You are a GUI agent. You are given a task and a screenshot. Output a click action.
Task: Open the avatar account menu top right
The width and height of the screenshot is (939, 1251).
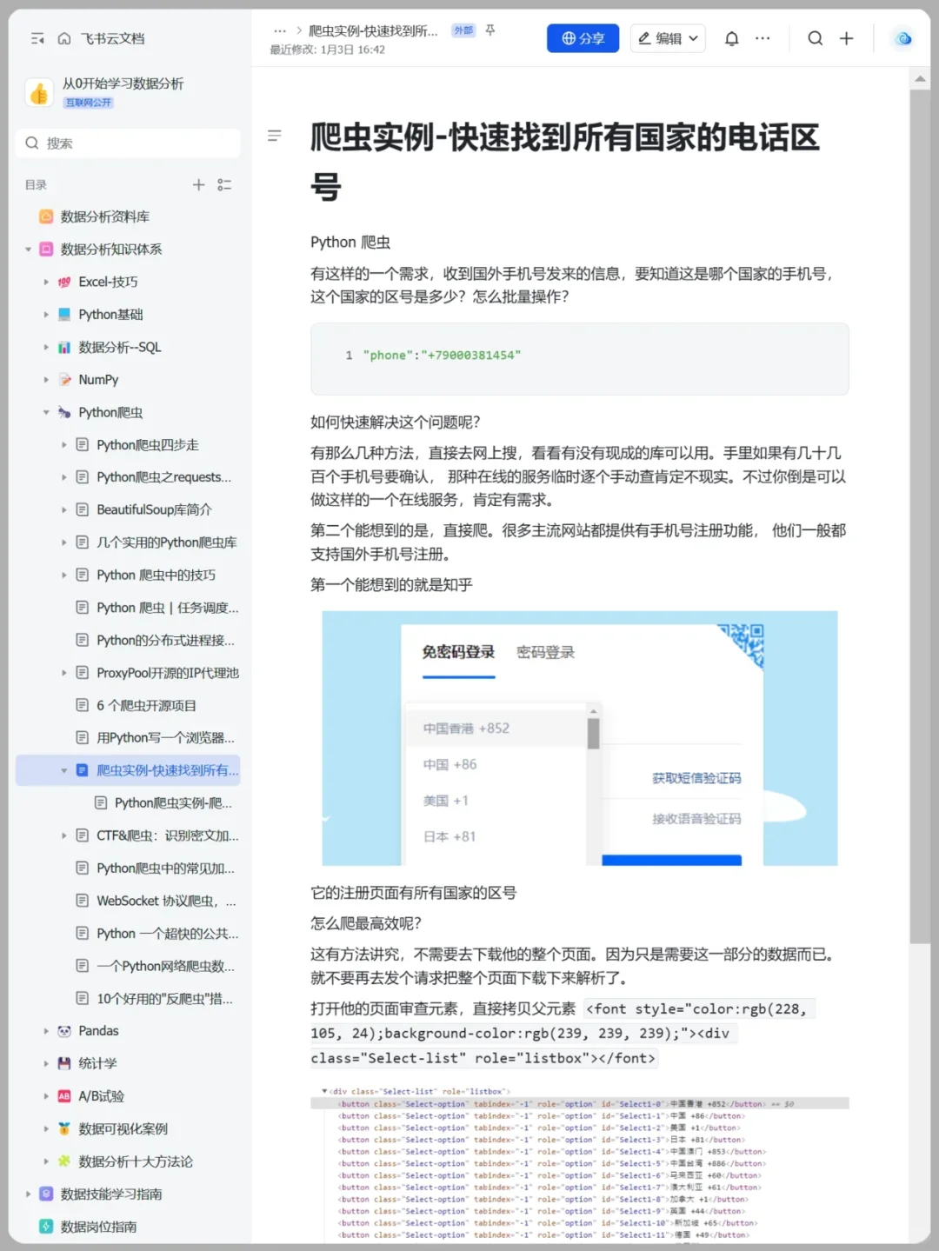tap(902, 38)
